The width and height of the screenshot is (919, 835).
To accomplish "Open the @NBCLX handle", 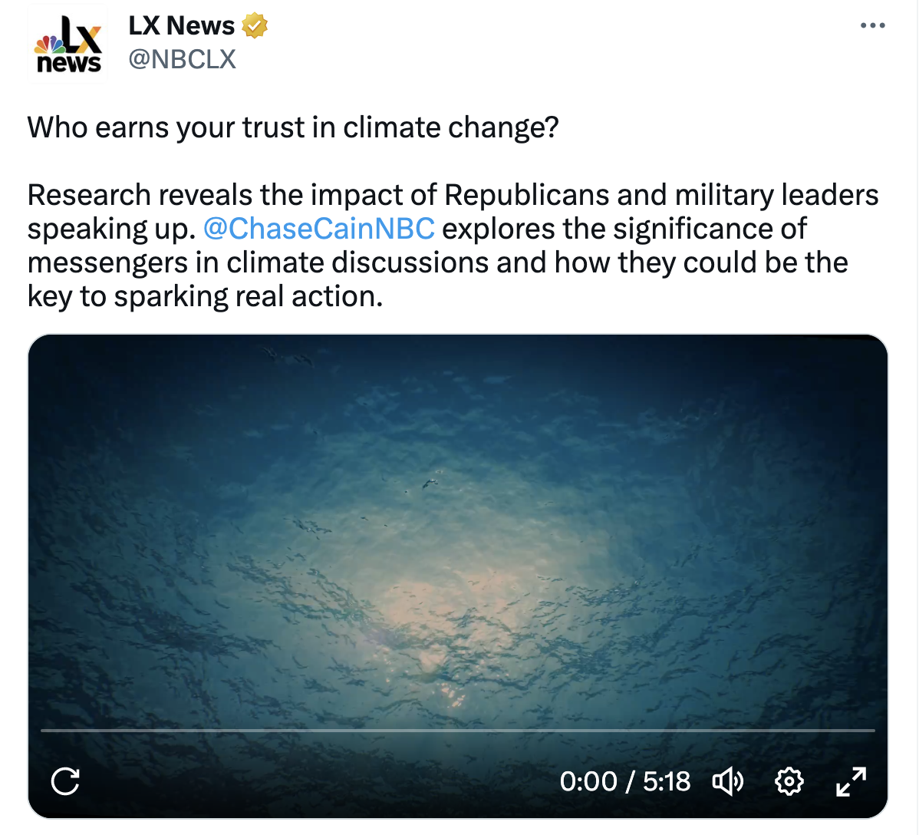I will (182, 59).
